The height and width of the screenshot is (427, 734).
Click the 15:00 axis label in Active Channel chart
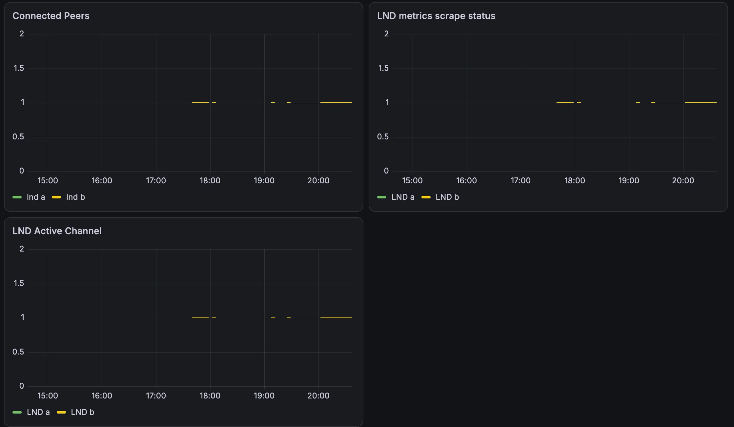(x=48, y=396)
